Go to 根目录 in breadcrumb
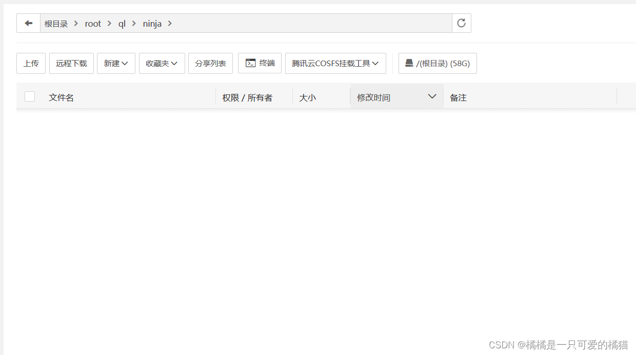 [x=56, y=24]
